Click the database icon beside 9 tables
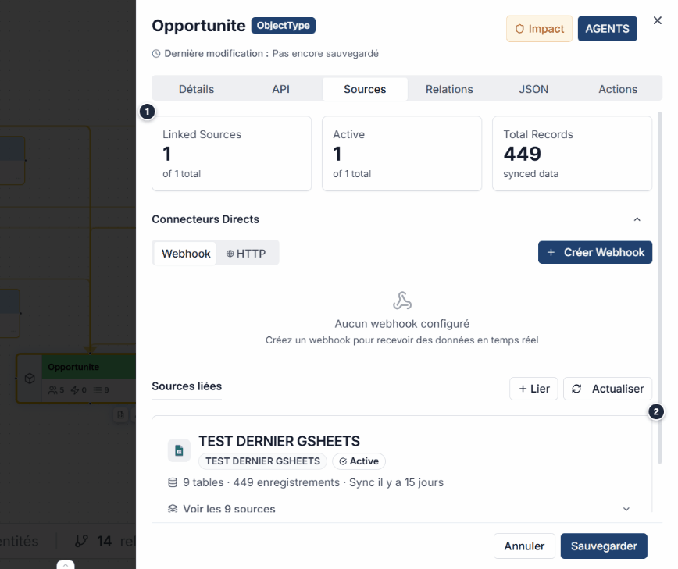Screen dimensions: 678x569 173,482
